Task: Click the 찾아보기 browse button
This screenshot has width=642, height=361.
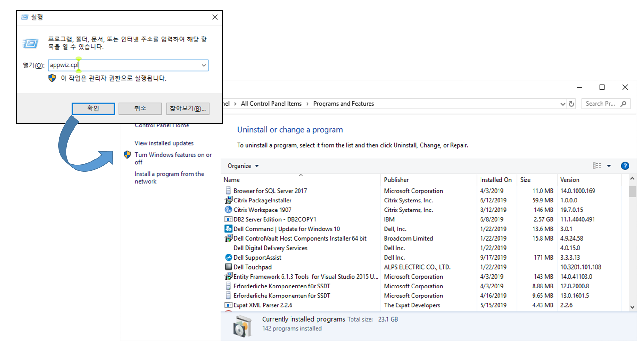Action: [188, 108]
